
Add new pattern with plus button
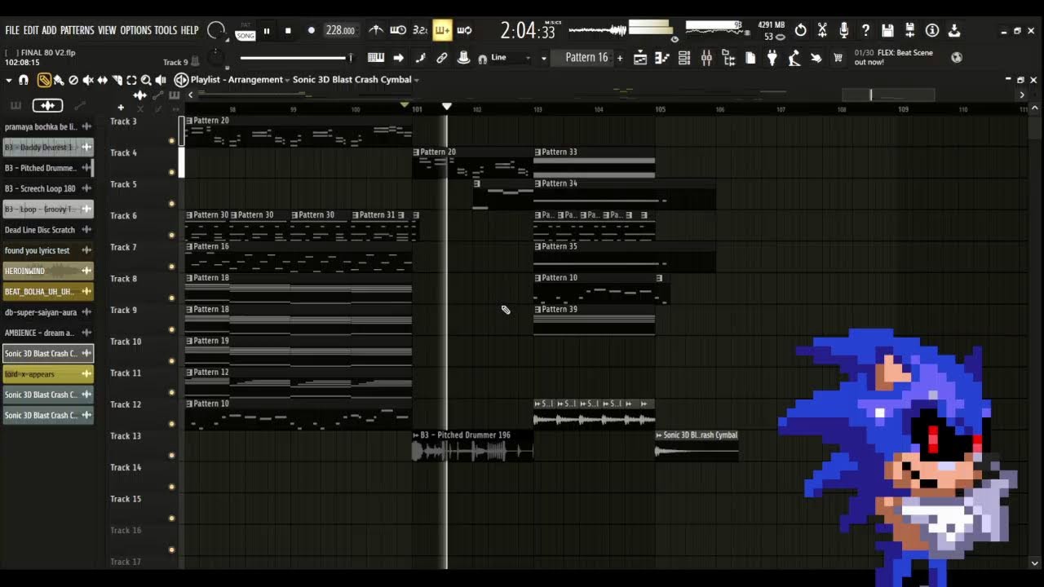pyautogui.click(x=620, y=58)
